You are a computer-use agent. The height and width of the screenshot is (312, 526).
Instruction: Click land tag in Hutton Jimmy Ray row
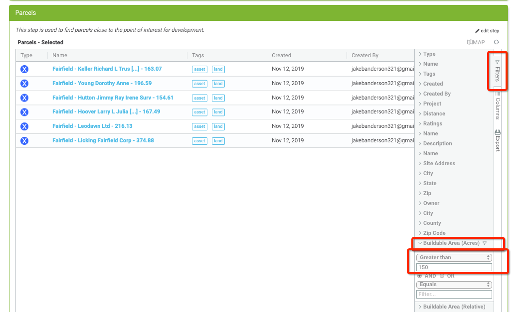point(218,98)
